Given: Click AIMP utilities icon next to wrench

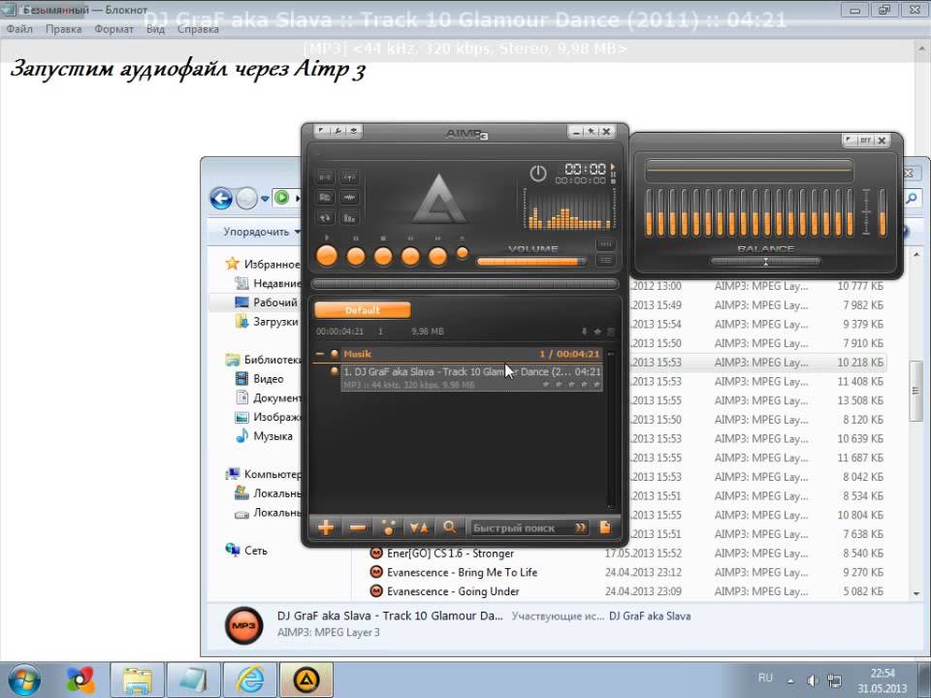Looking at the screenshot, I should coord(353,131).
